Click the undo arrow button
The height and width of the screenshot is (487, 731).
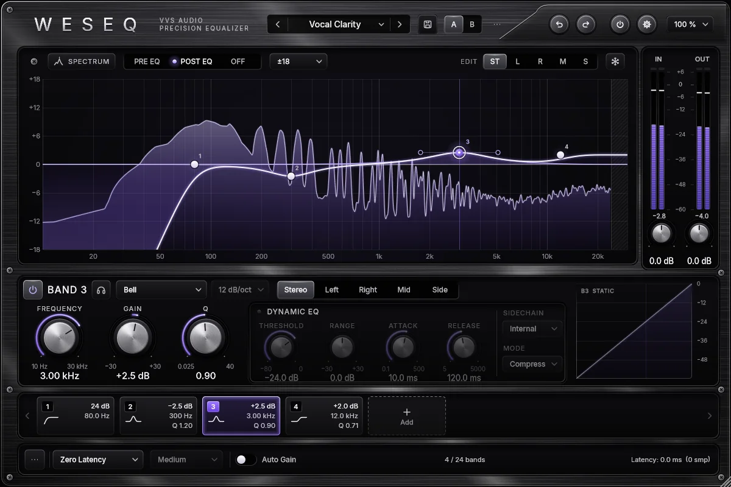click(559, 24)
